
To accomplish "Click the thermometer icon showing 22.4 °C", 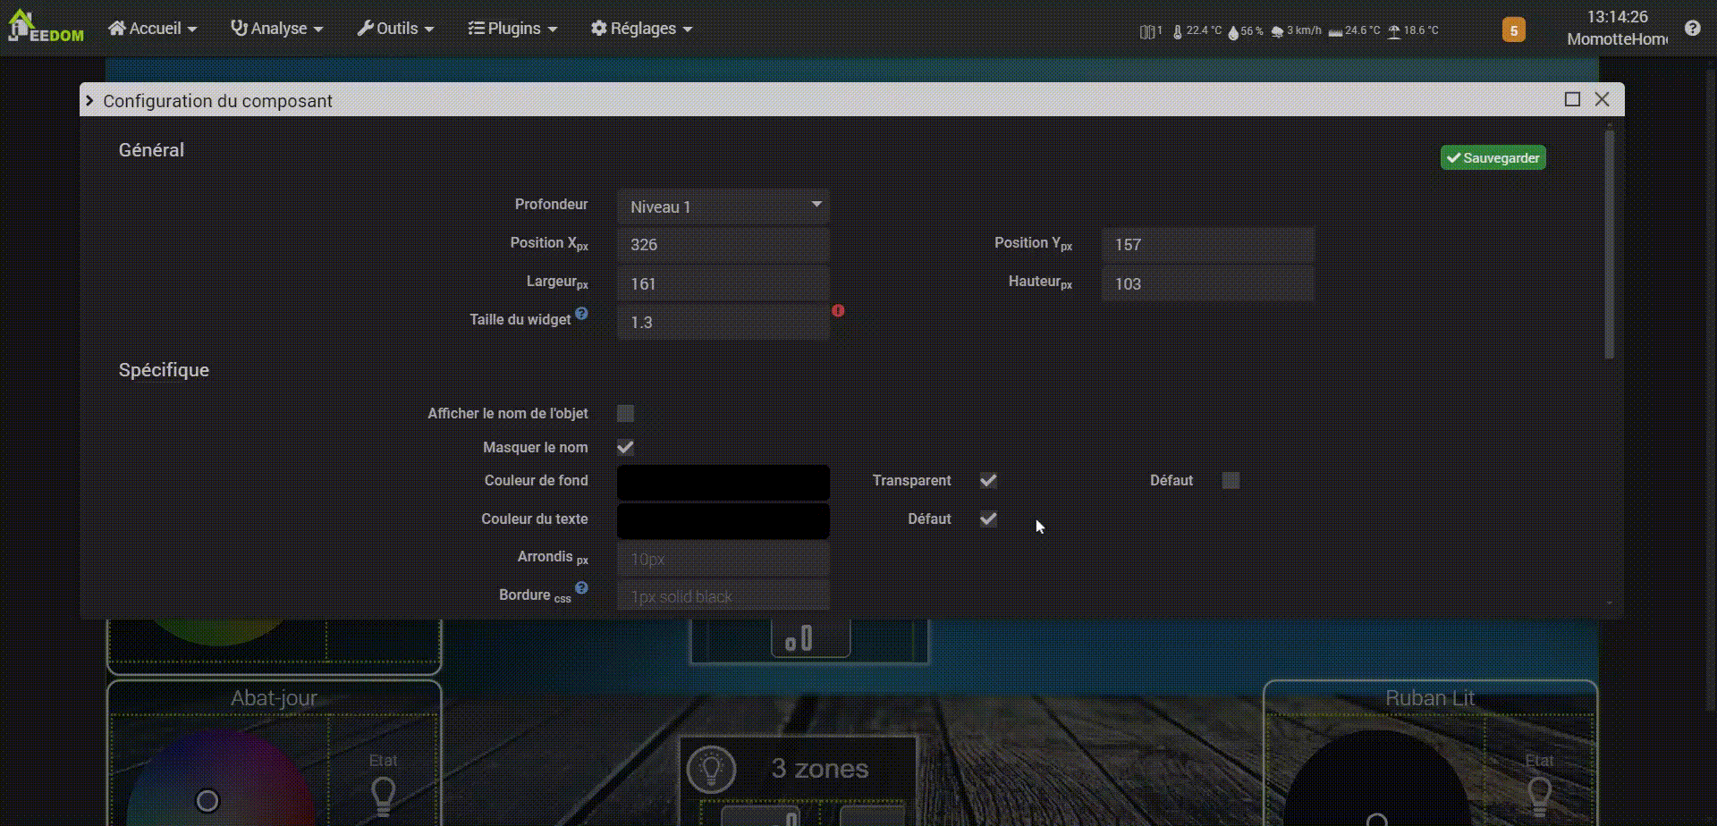I will click(1178, 31).
